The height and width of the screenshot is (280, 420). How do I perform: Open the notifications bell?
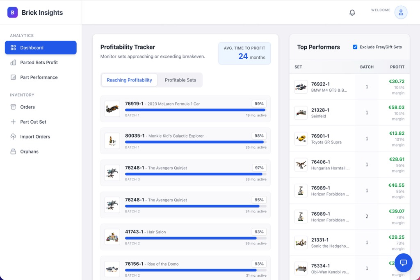pyautogui.click(x=352, y=12)
